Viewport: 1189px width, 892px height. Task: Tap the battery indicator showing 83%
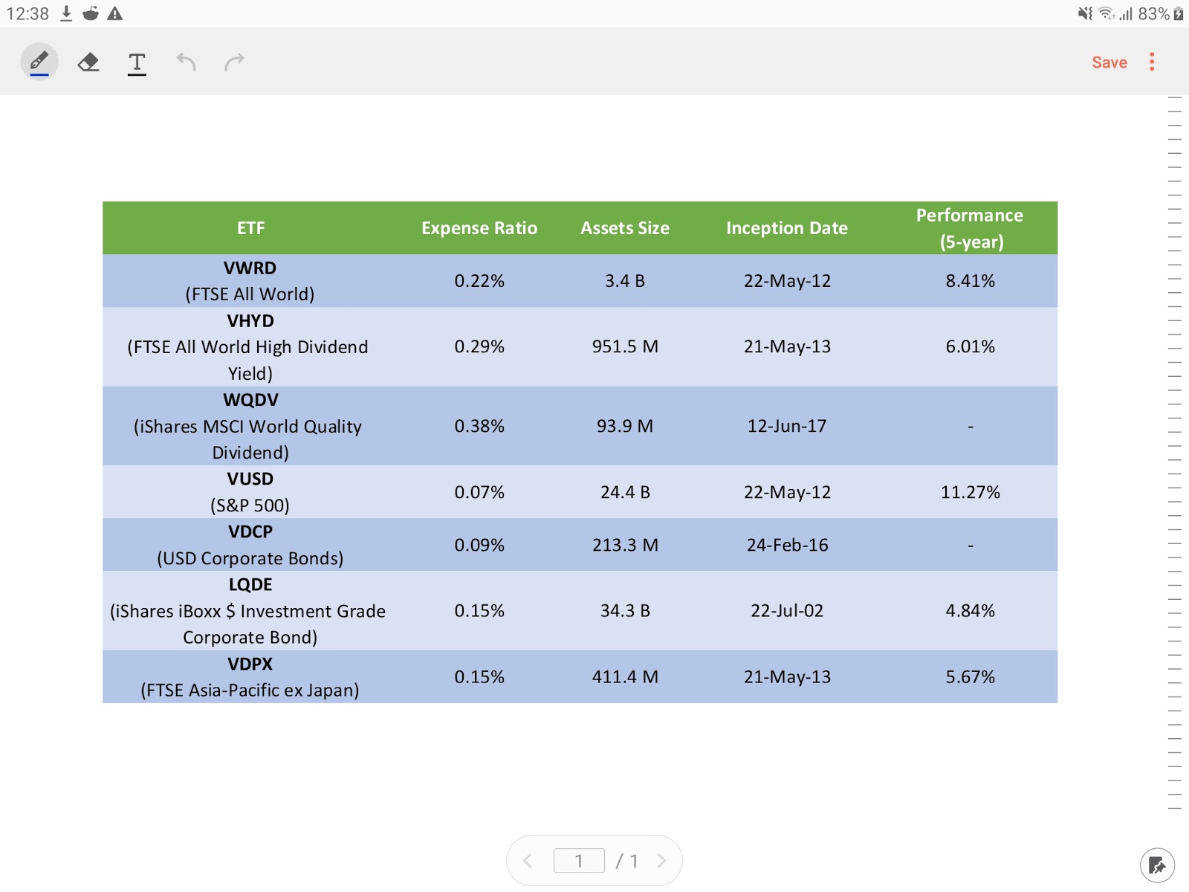click(x=1156, y=13)
